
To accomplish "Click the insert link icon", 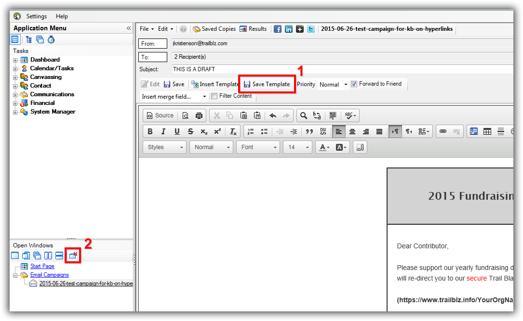I will pos(443,131).
